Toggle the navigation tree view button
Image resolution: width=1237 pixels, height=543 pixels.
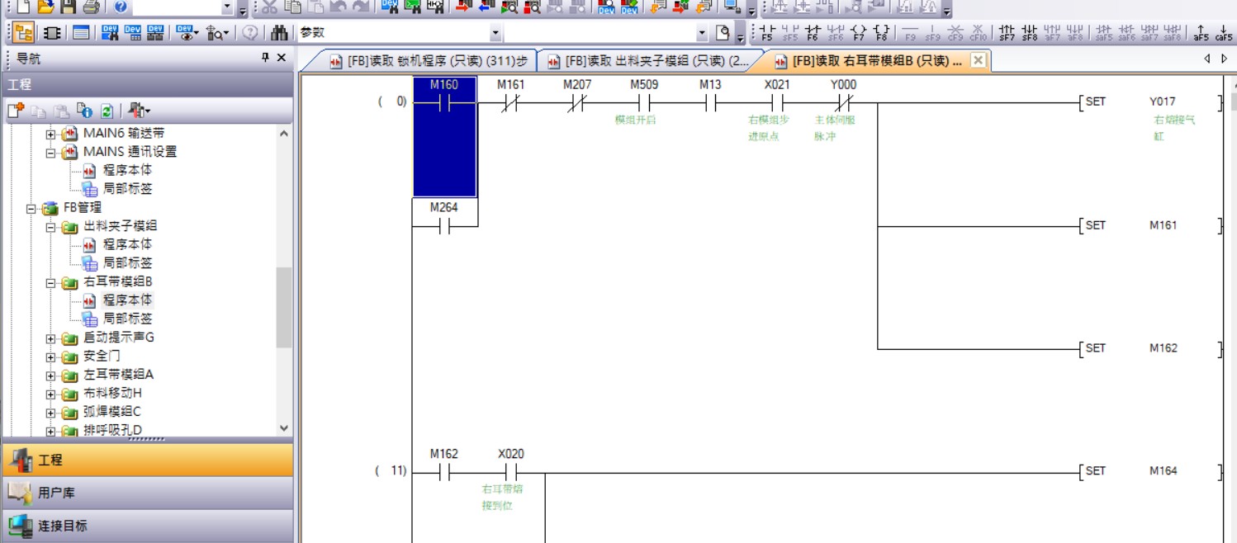pyautogui.click(x=24, y=33)
